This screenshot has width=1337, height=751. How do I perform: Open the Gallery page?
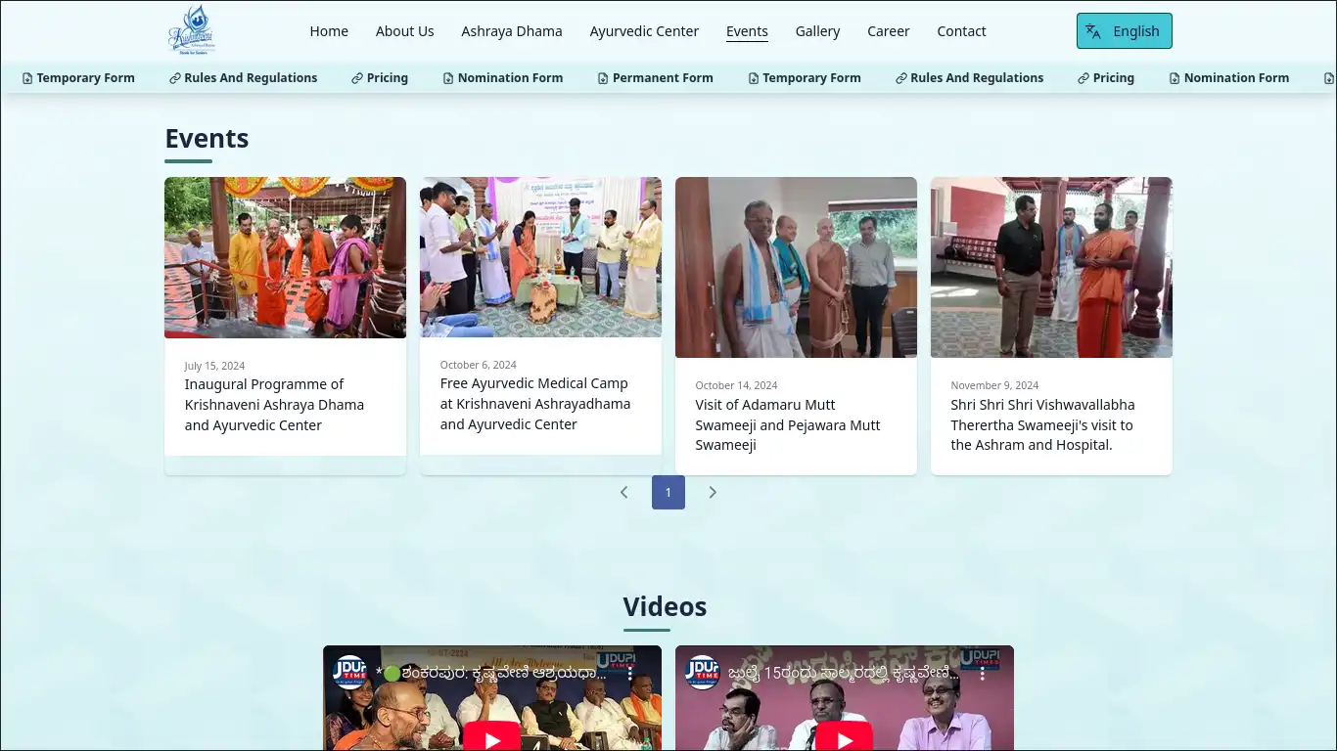tap(817, 31)
